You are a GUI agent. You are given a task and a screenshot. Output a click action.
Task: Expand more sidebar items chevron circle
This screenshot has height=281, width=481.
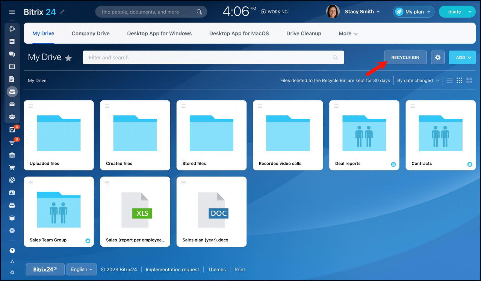pos(12,231)
